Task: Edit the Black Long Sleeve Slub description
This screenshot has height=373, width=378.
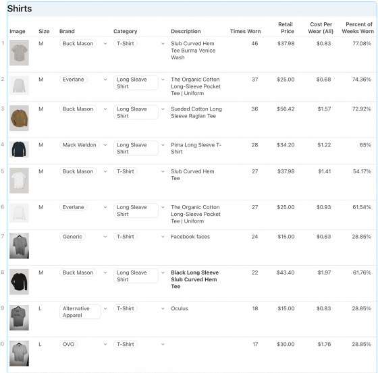Action: click(x=195, y=279)
